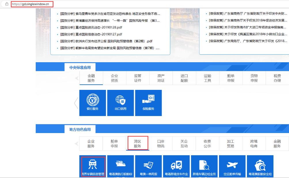Screen dimensions: 289x178
Task: Open the 粤澳一单两报 tile
Action: (148, 166)
